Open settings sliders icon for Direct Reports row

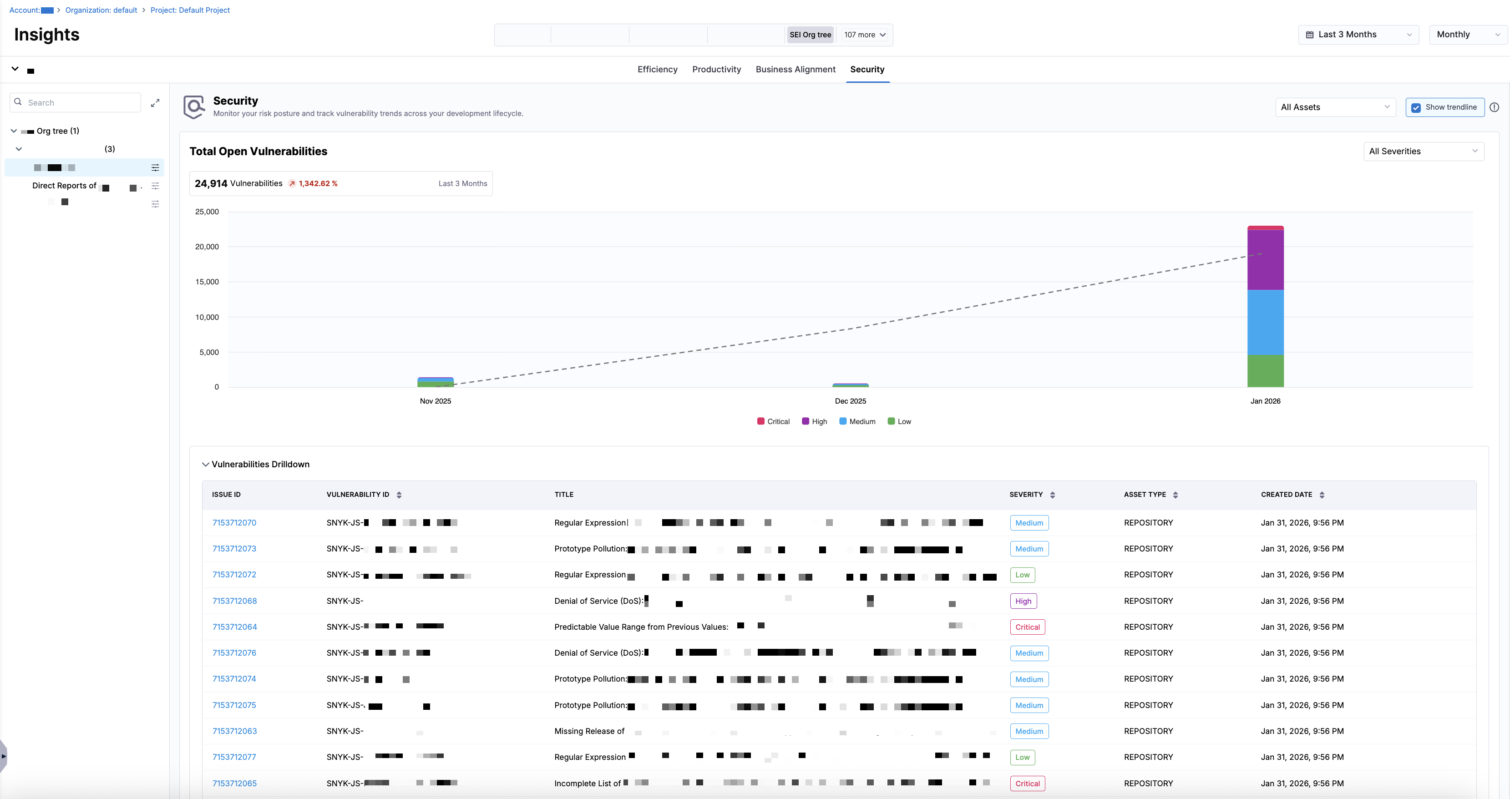point(155,186)
